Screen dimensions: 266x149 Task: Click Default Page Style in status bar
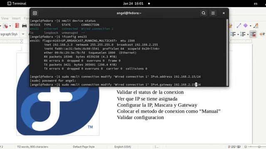pos(84,147)
